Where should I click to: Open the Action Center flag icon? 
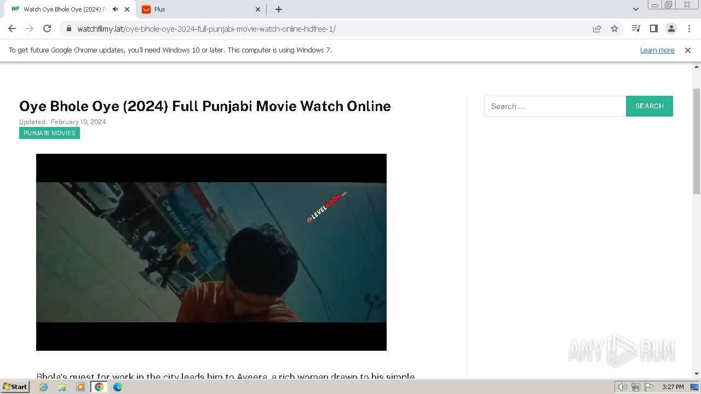click(649, 387)
